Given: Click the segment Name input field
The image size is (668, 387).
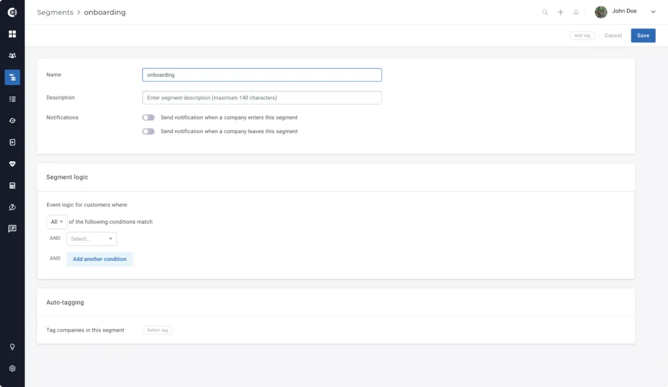Looking at the screenshot, I should pos(262,75).
